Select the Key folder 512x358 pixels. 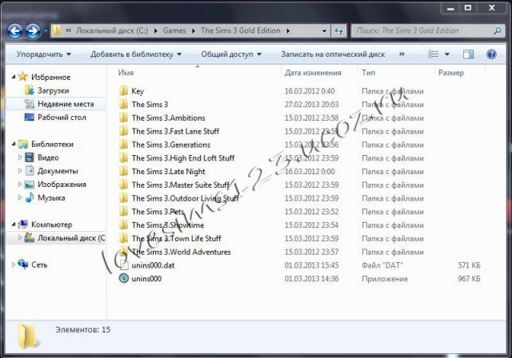pyautogui.click(x=138, y=91)
